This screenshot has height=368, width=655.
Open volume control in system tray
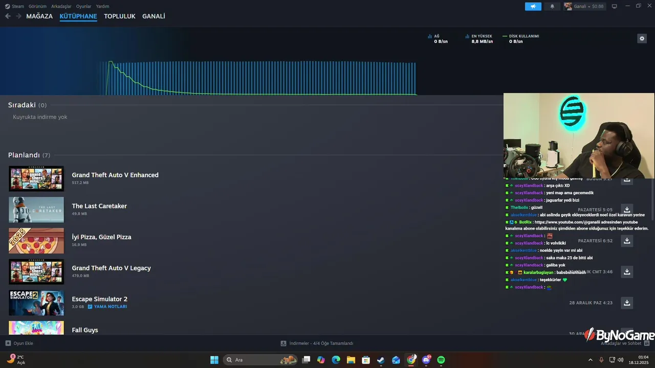[621, 360]
